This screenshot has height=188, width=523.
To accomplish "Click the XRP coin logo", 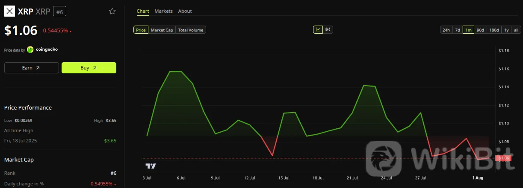I will 9,12.
